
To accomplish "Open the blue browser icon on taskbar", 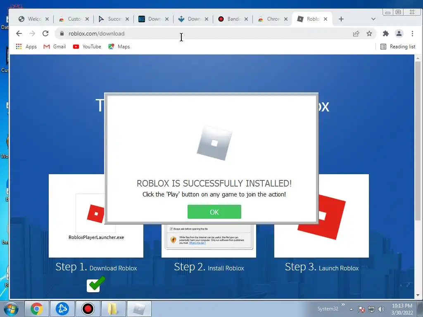I will click(62, 309).
